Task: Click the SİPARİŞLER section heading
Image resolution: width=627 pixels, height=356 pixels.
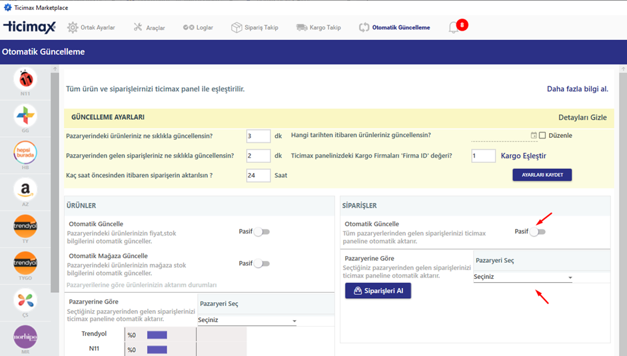Action: pyautogui.click(x=360, y=206)
